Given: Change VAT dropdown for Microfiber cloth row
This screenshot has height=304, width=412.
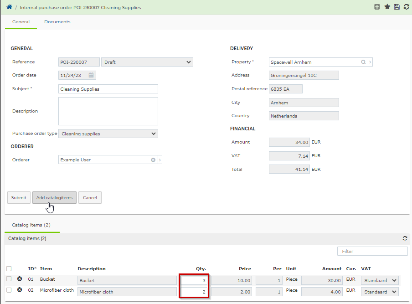Looking at the screenshot, I should click(380, 292).
